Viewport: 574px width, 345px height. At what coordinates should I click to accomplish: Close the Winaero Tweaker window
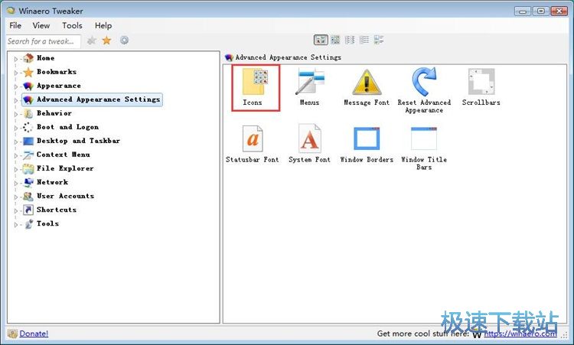pyautogui.click(x=559, y=11)
